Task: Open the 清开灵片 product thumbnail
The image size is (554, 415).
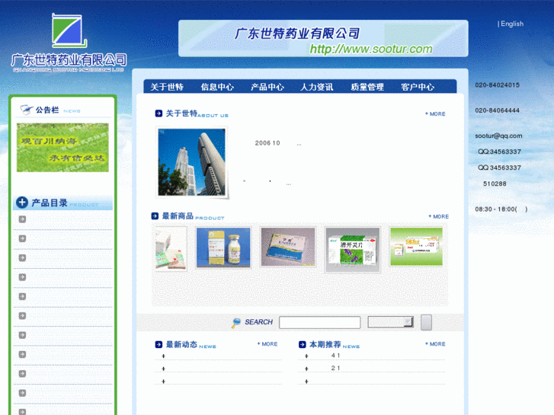Action: pos(353,250)
